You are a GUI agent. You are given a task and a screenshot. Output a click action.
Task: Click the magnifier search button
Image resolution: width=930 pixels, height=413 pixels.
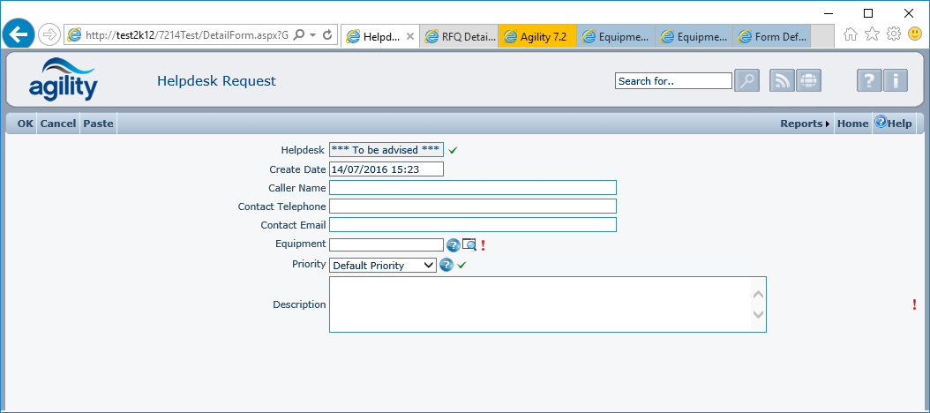(x=746, y=80)
